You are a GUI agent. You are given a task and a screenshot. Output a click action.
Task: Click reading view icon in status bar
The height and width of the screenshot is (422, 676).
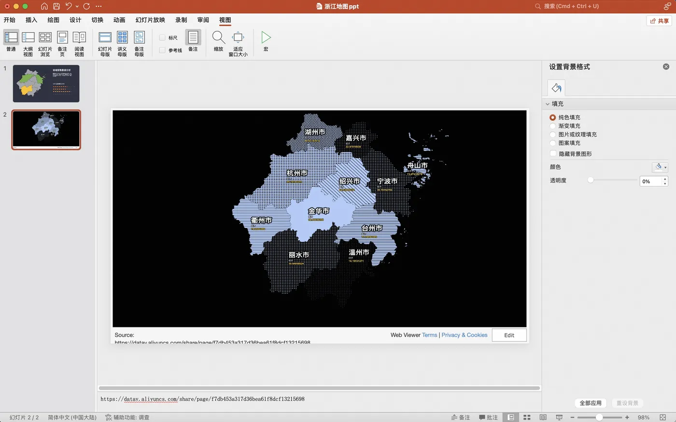click(543, 417)
